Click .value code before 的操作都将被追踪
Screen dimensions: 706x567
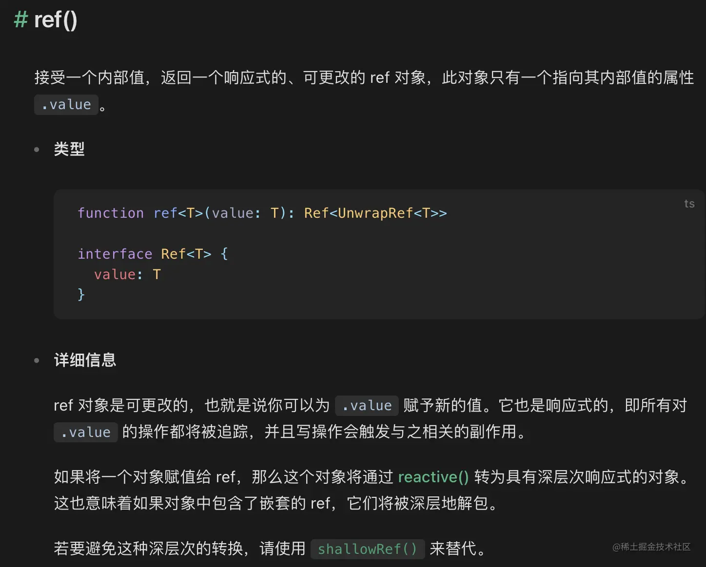pyautogui.click(x=85, y=432)
